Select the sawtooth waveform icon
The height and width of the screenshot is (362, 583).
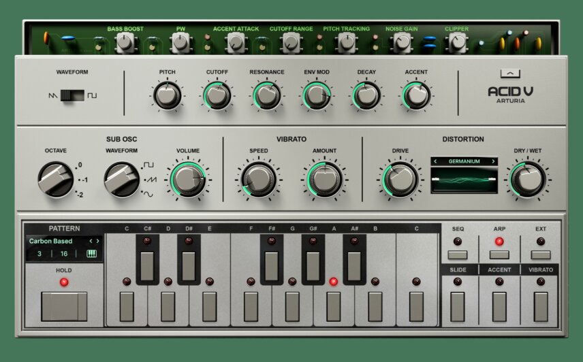53,96
